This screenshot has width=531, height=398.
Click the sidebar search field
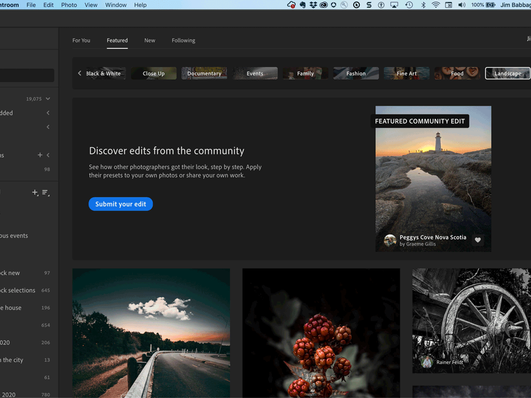tap(27, 75)
